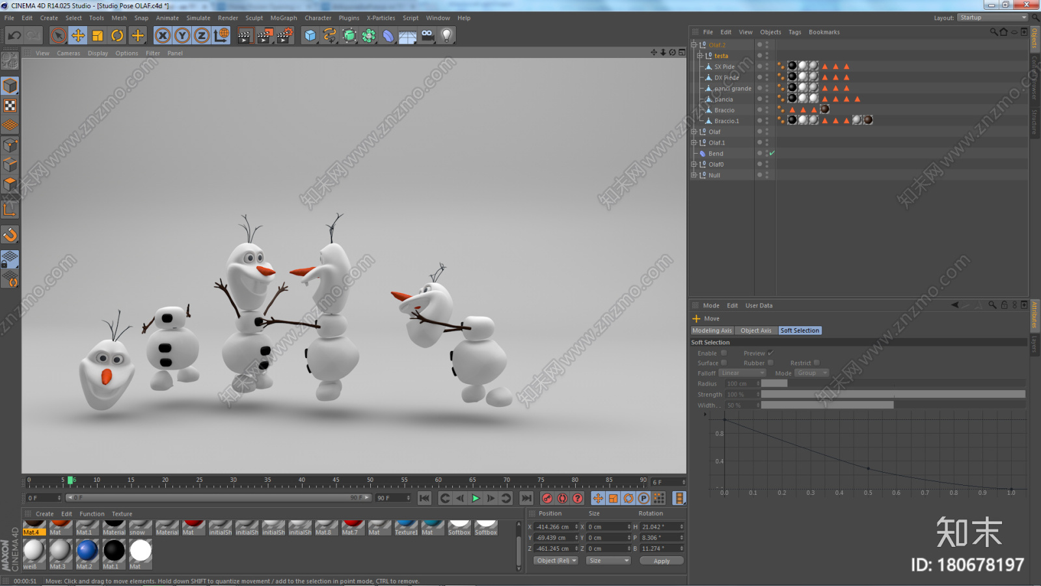Switch to Edges mode

click(x=10, y=165)
